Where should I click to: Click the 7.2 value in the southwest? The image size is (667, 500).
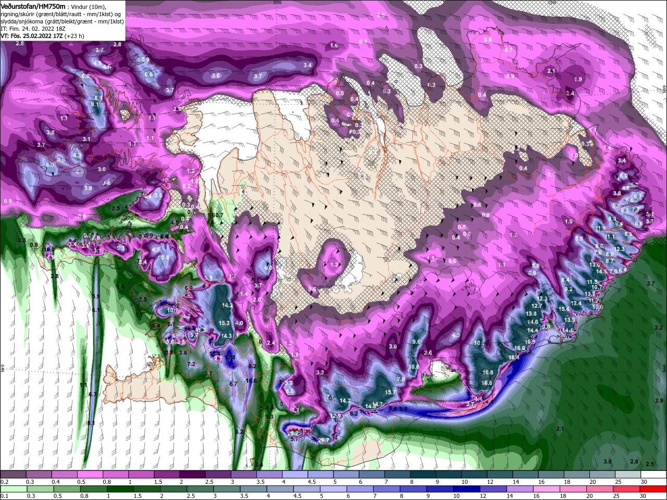pyautogui.click(x=191, y=364)
